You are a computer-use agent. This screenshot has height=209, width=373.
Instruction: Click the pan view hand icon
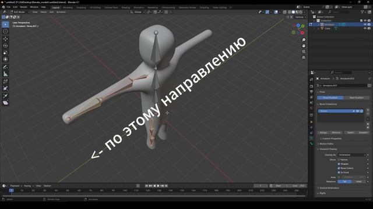pos(304,45)
